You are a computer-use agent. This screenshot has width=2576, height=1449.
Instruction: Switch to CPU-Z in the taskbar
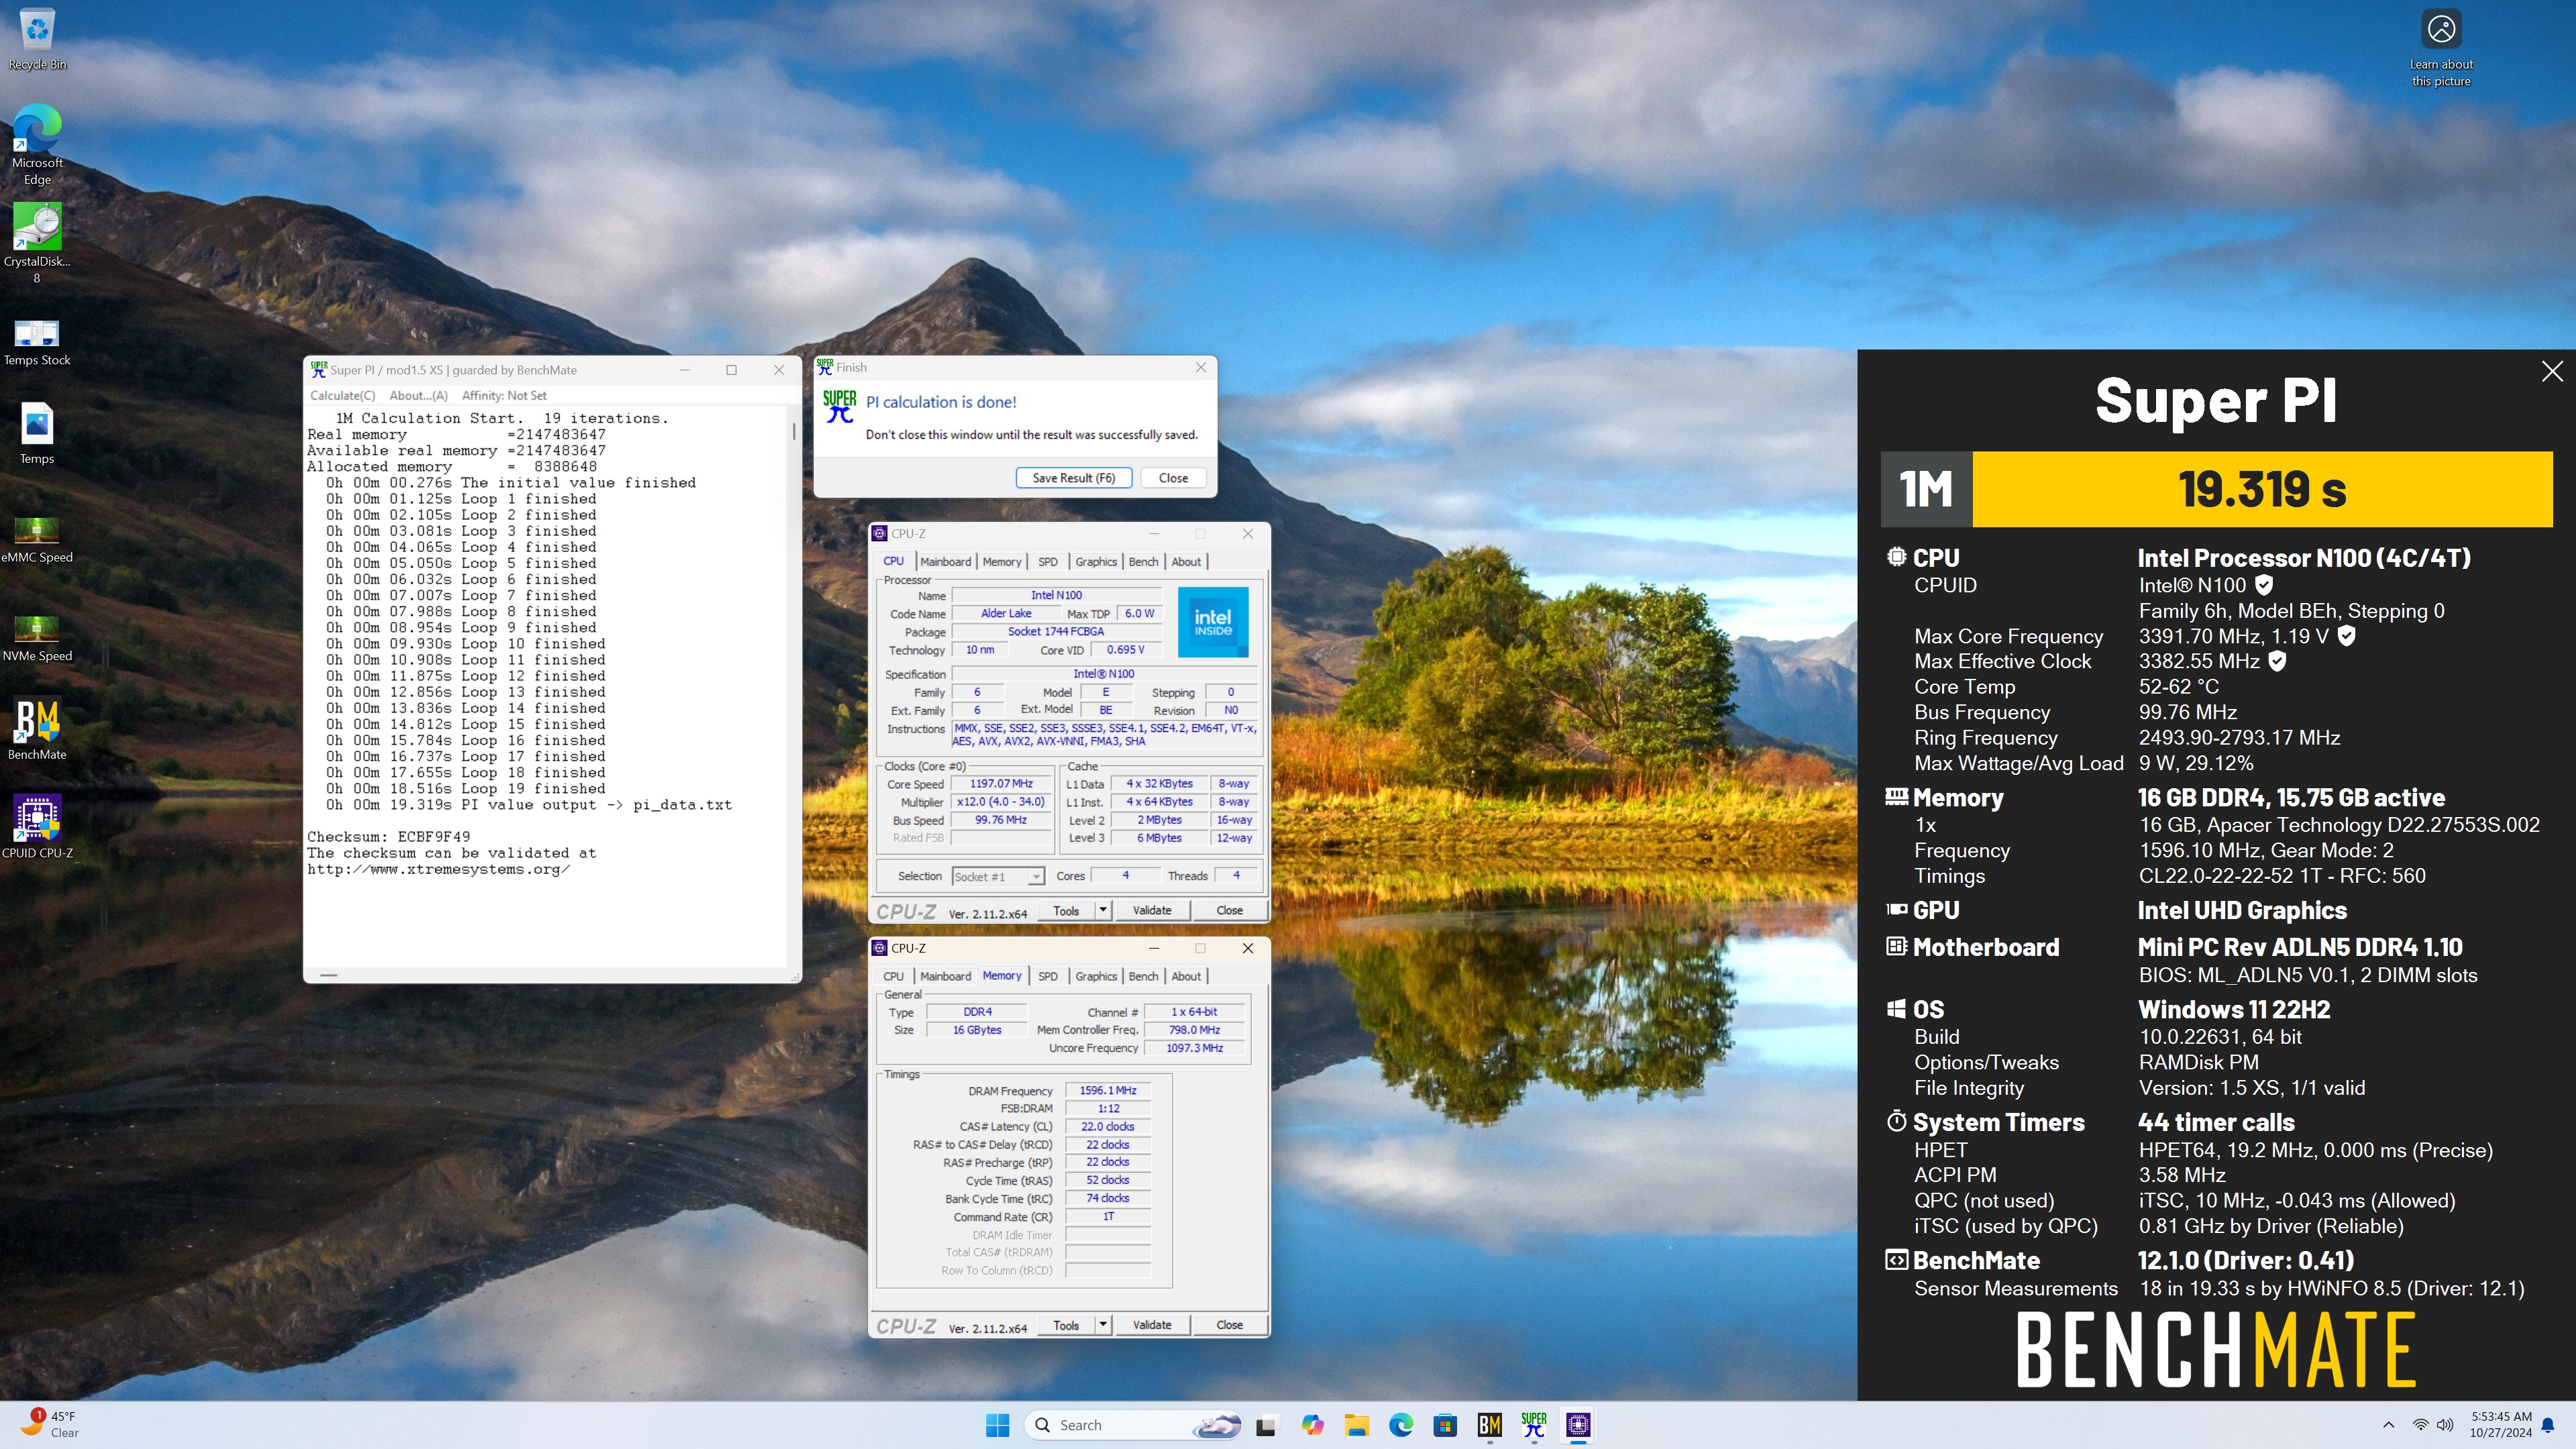click(1578, 1425)
